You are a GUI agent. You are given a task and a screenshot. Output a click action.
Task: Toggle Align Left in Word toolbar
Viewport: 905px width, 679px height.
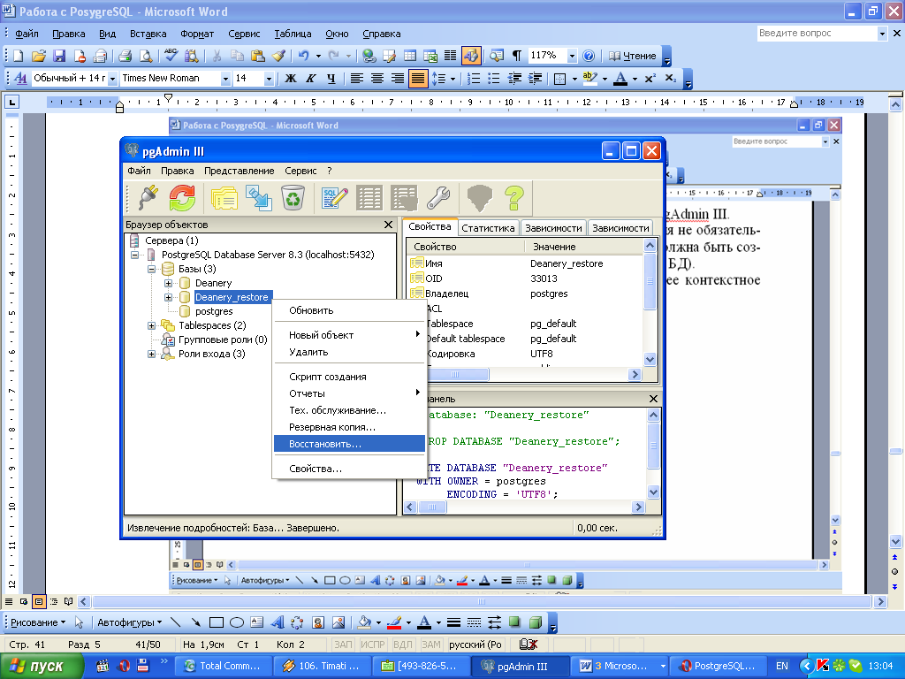(x=357, y=78)
